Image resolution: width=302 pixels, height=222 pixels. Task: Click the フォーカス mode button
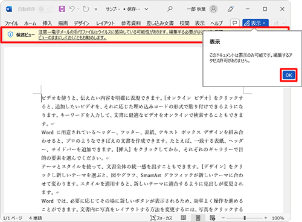[161, 218]
